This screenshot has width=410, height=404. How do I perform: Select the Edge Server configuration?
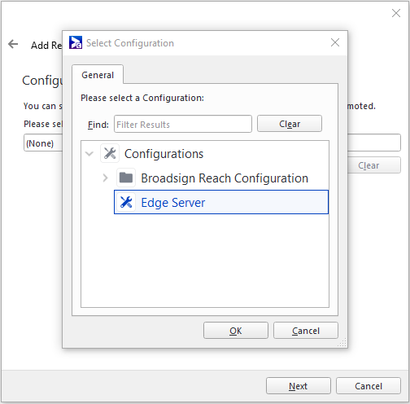[221, 202]
